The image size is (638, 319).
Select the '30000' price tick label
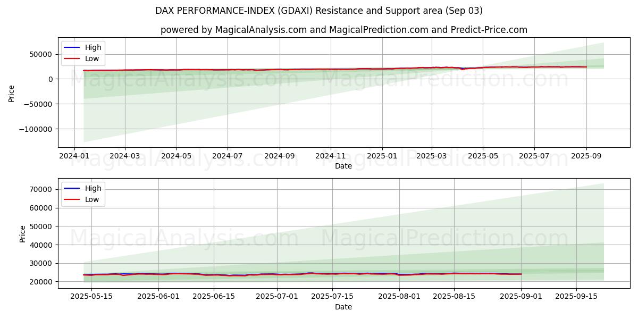click(x=41, y=263)
